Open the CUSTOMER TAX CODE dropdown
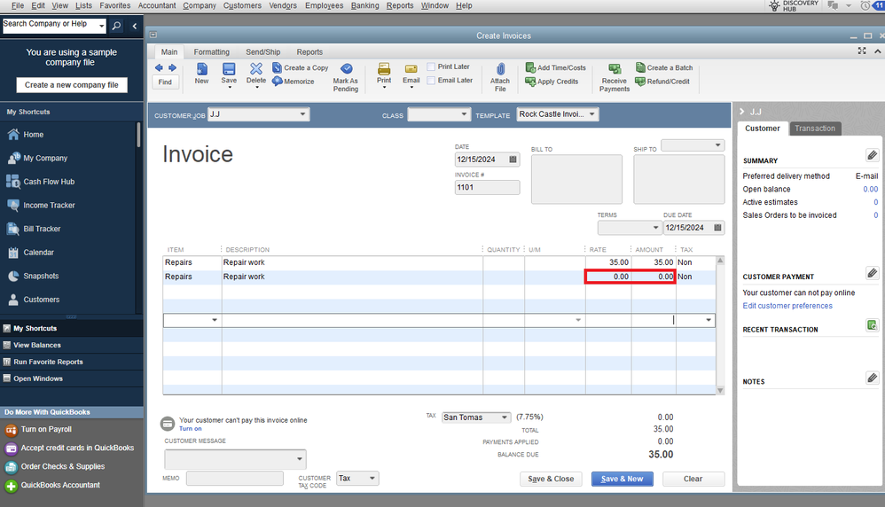This screenshot has height=507, width=885. tap(372, 479)
